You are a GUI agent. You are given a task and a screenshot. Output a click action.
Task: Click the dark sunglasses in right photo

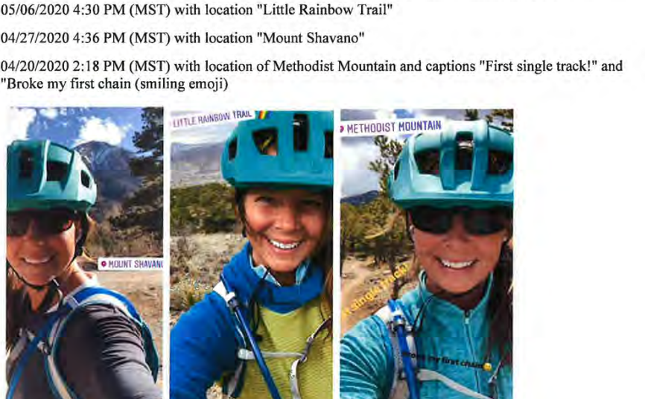pyautogui.click(x=460, y=220)
